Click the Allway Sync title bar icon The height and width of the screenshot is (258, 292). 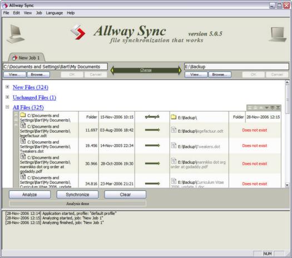pos(4,6)
